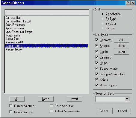Disable the Space Warps checkbox

point(96,68)
